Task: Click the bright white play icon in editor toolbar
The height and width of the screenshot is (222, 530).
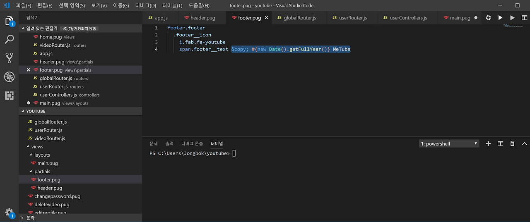Action: pyautogui.click(x=500, y=18)
